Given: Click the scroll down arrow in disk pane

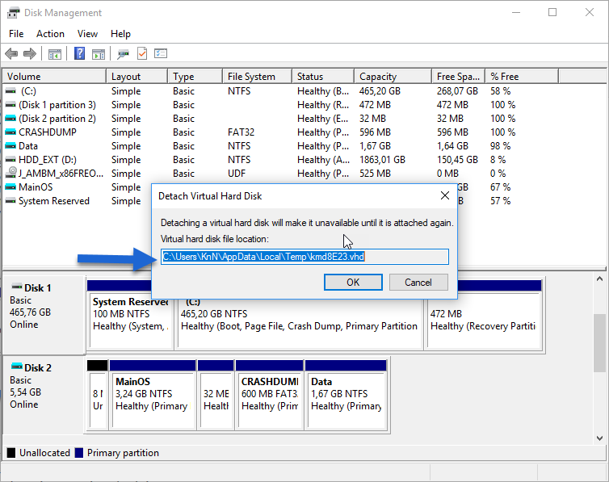Looking at the screenshot, I should pos(599,438).
